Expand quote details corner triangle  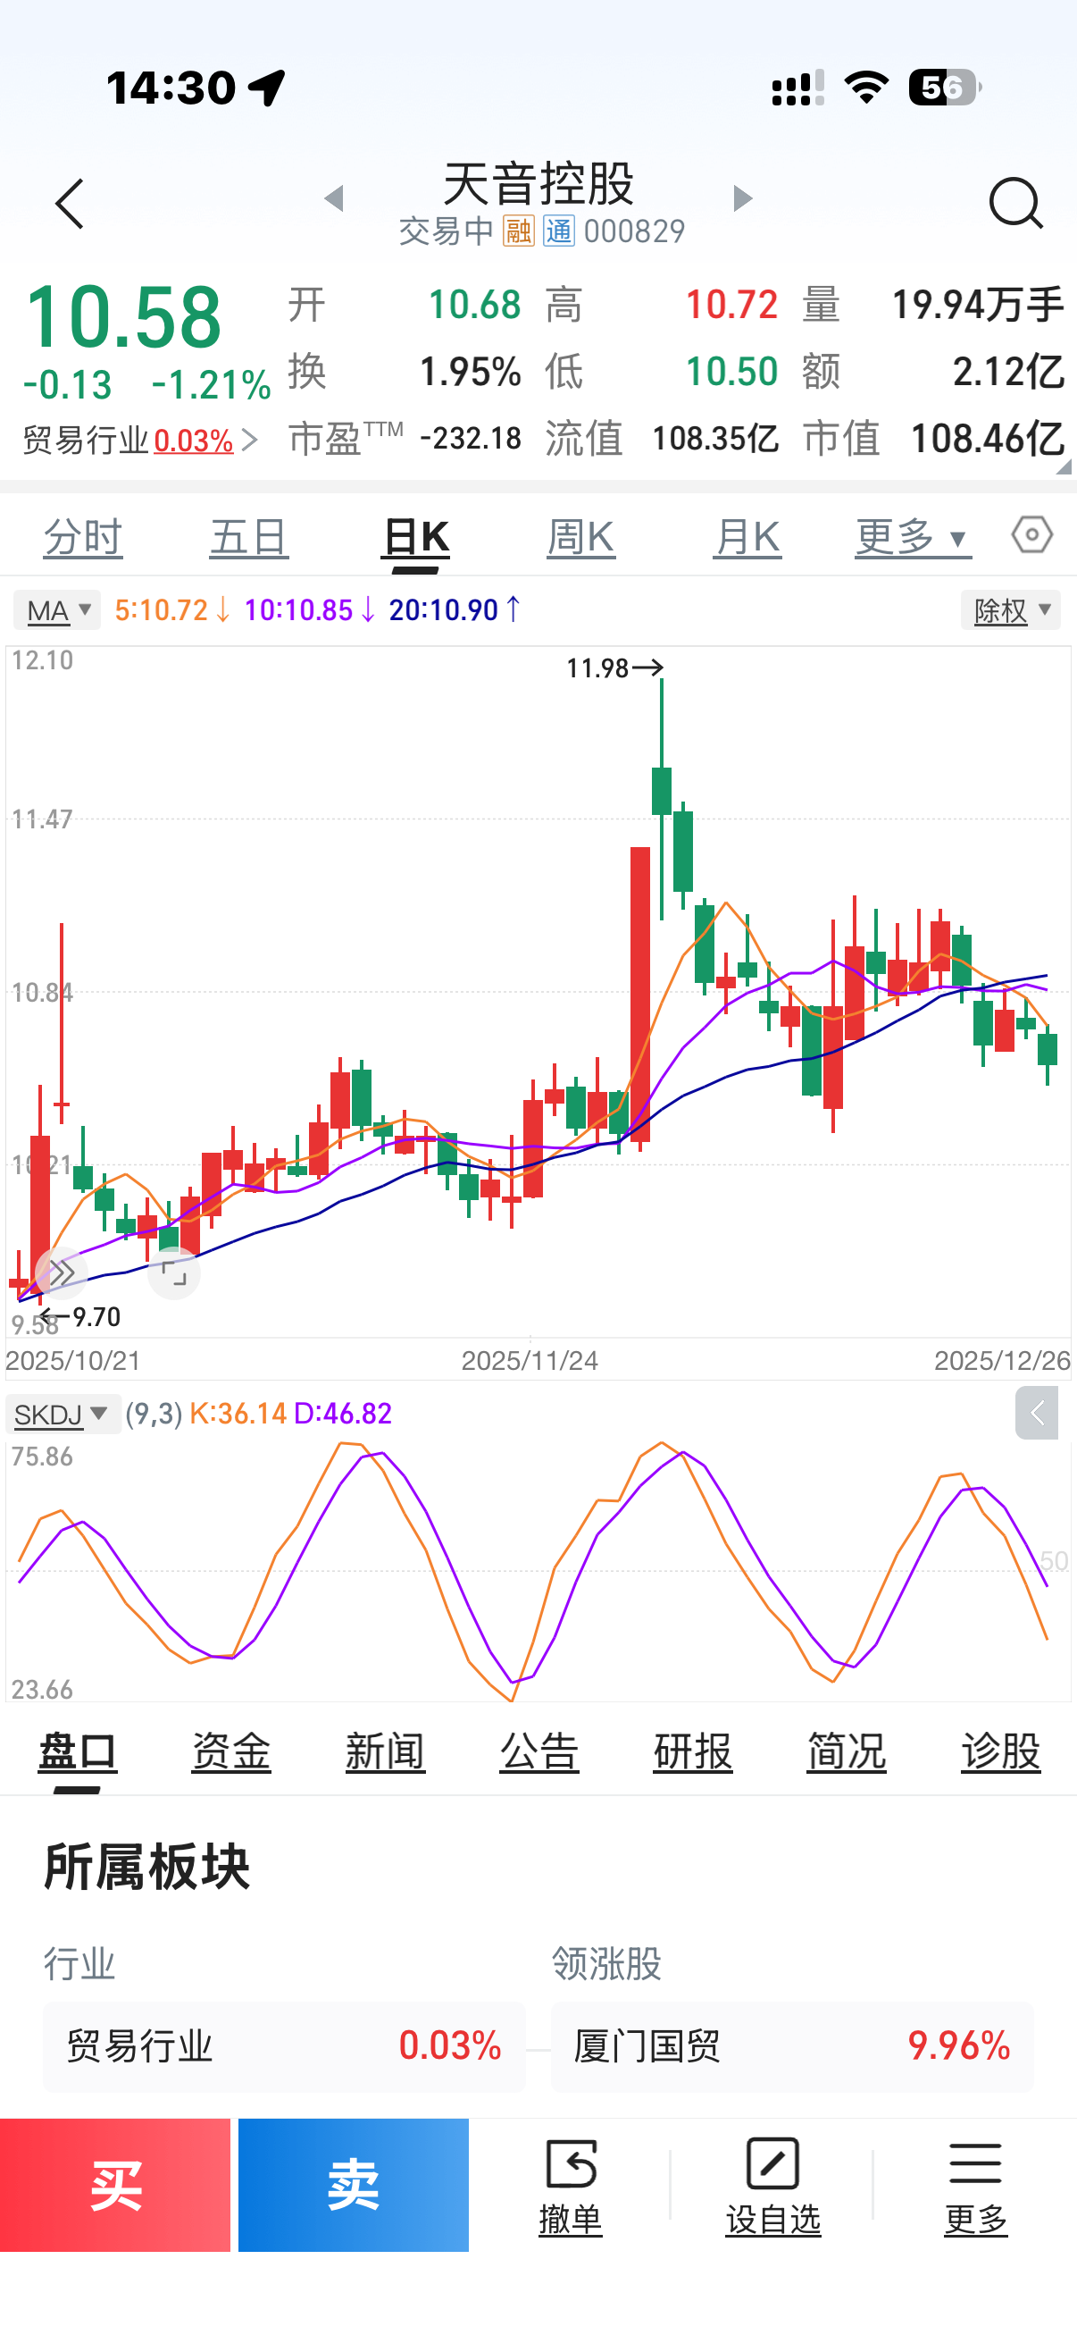1064,466
